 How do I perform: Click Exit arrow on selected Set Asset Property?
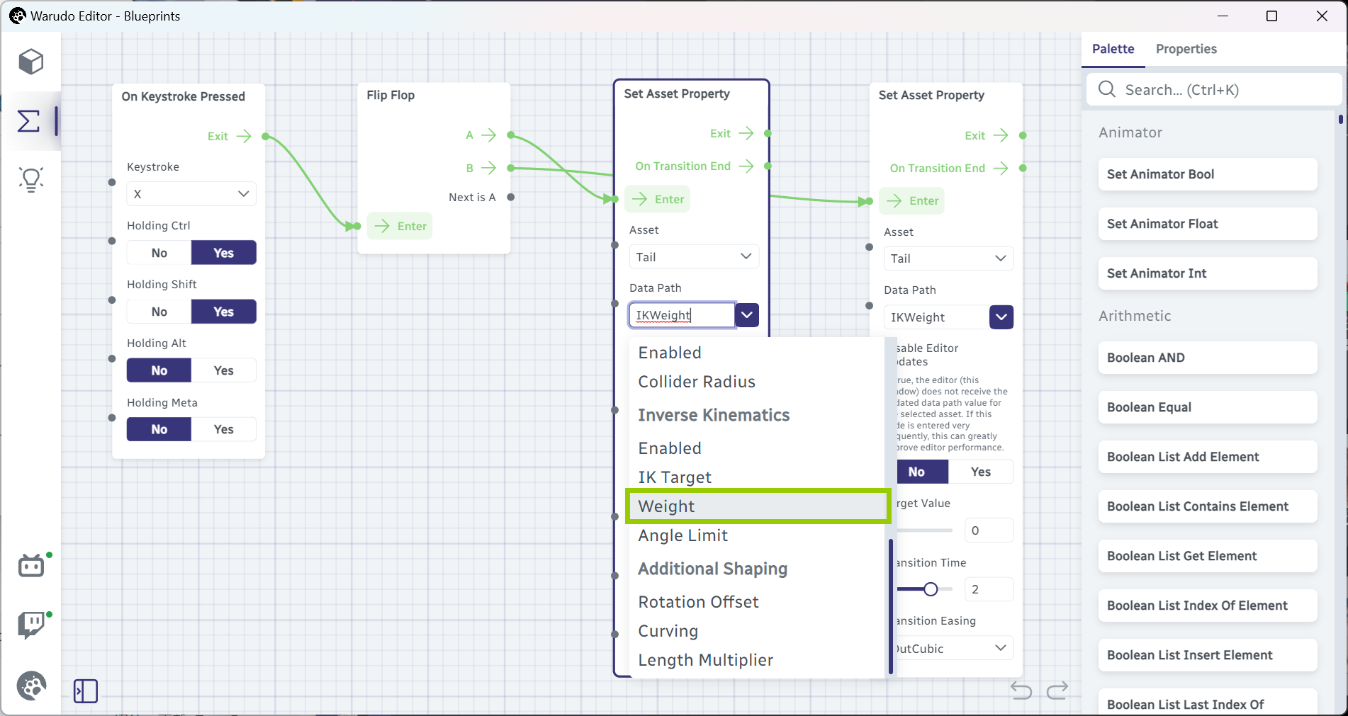click(x=746, y=133)
